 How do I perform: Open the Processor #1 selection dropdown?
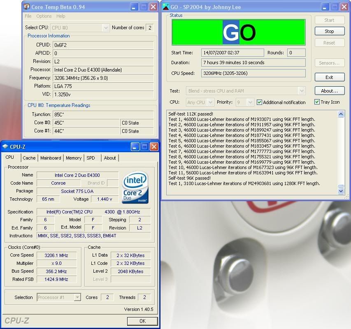(x=77, y=297)
